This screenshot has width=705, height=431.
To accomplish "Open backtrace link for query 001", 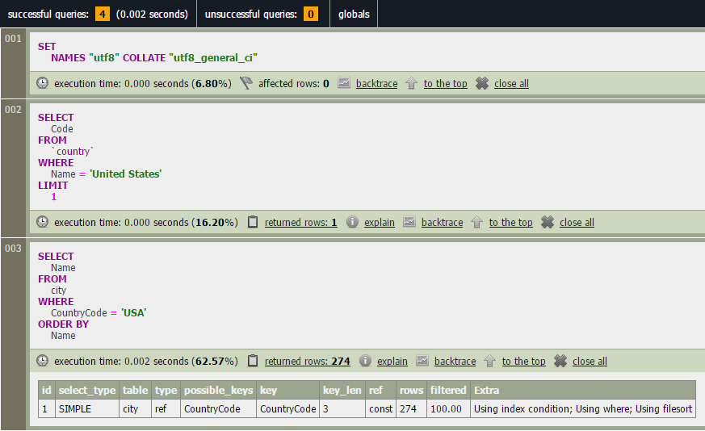I will 377,84.
